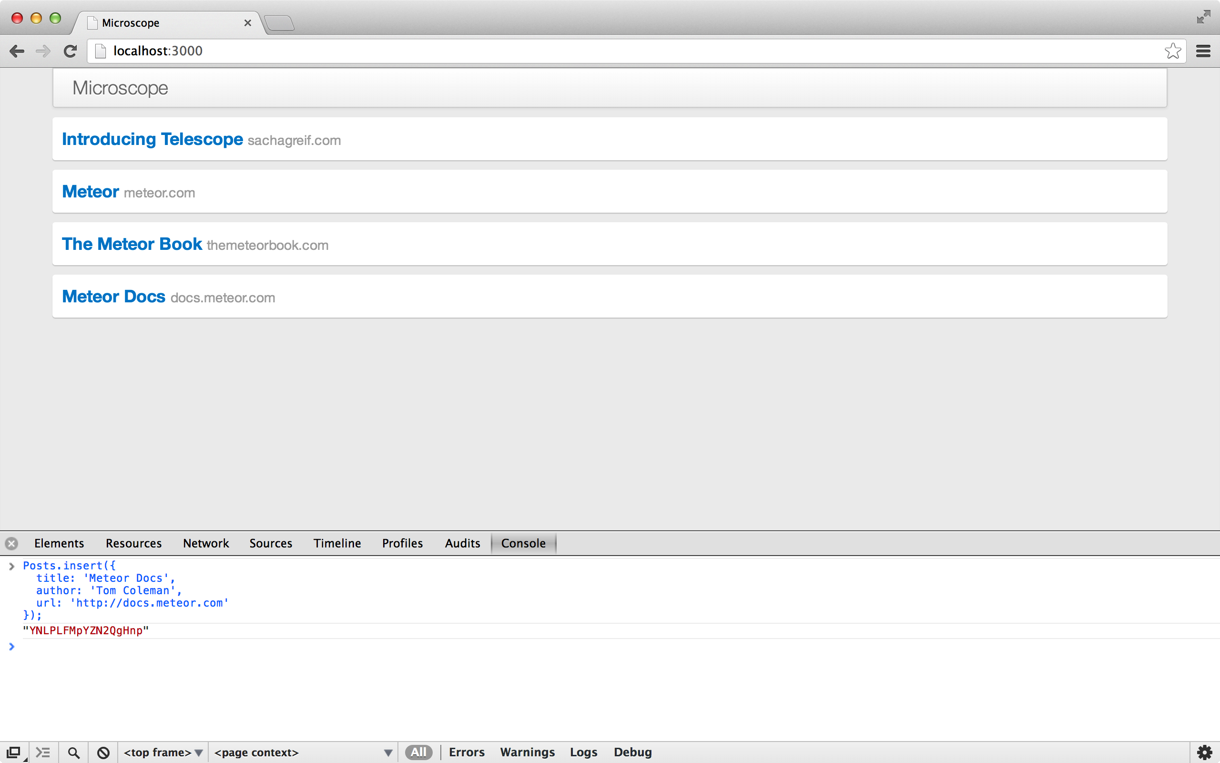Close DevTools with the X icon
The width and height of the screenshot is (1220, 763).
(x=11, y=544)
